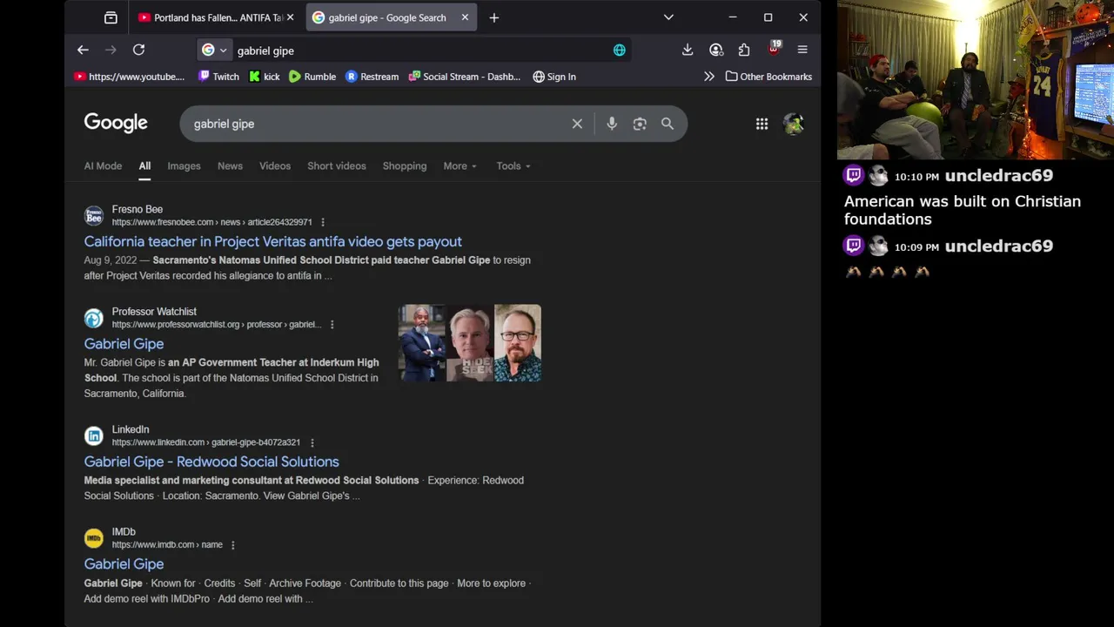
Task: Open search engine selector dropdown
Action: pos(214,51)
